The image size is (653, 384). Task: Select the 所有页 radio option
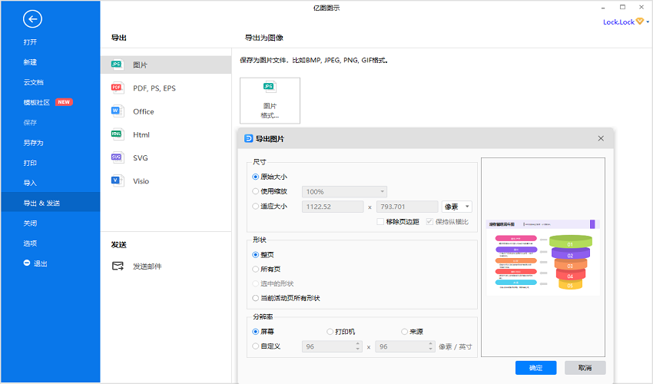[x=256, y=269]
